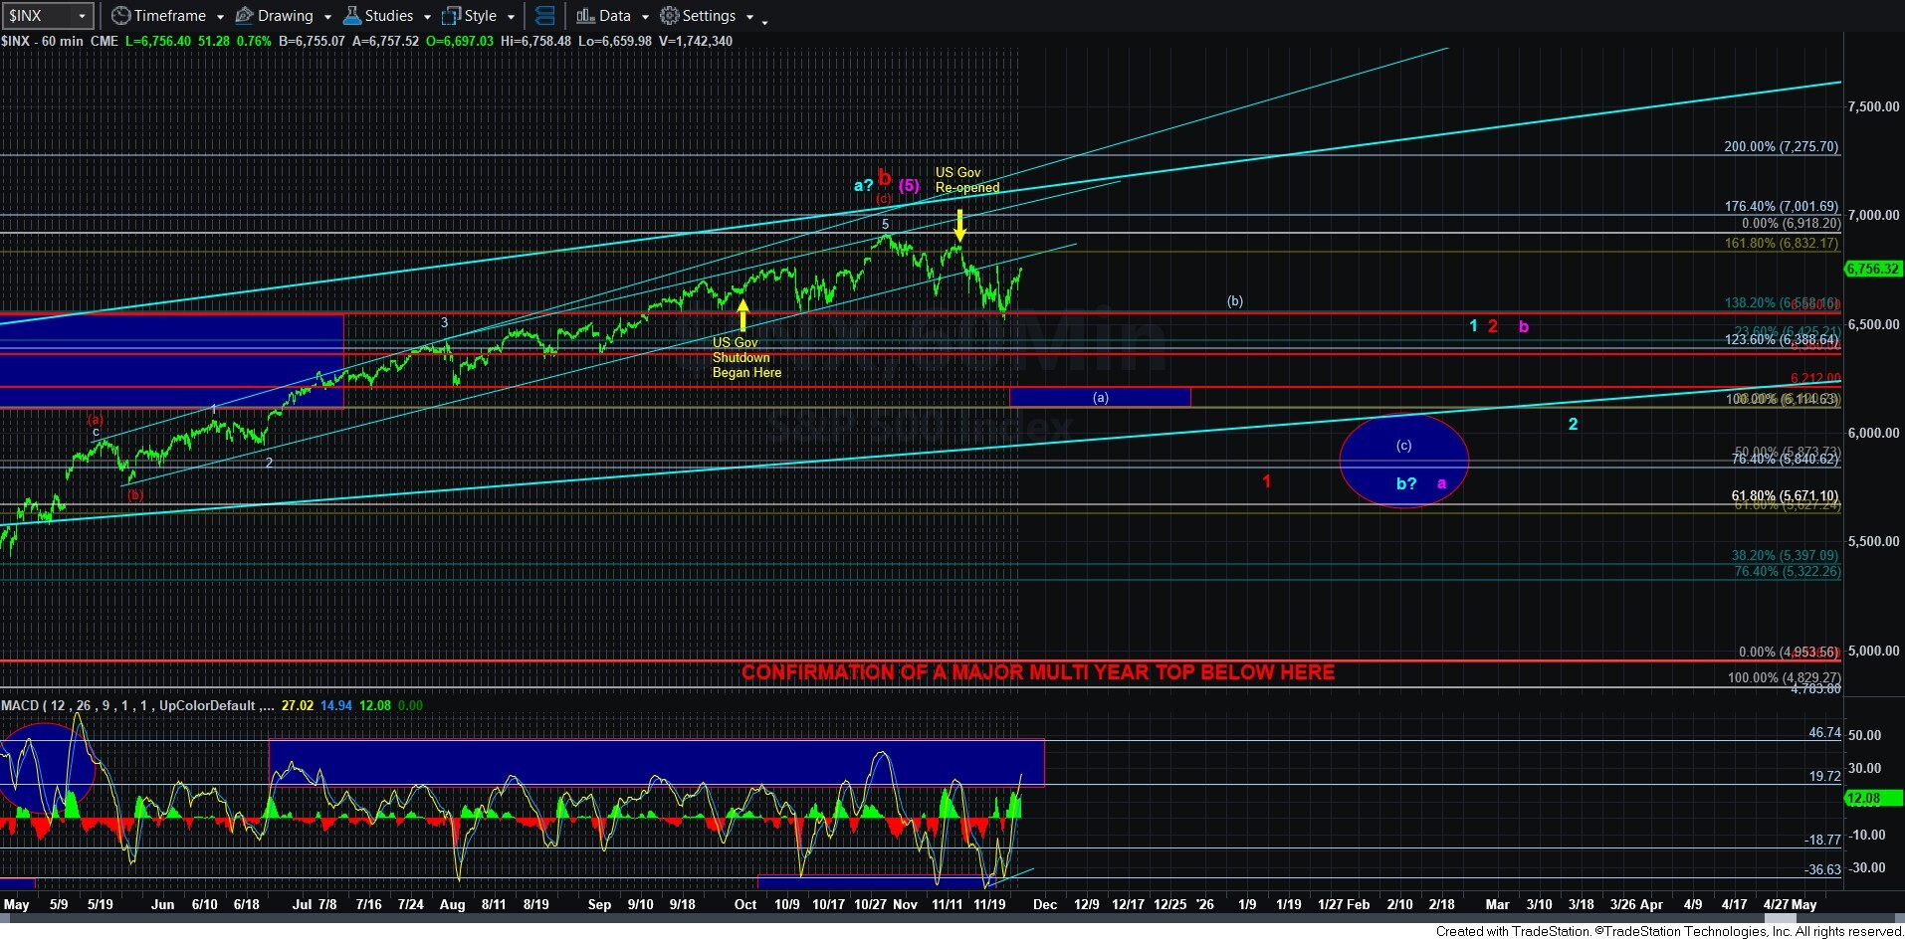Viewport: 1905px width, 939px height.
Task: Open the Data menu
Action: tap(614, 16)
